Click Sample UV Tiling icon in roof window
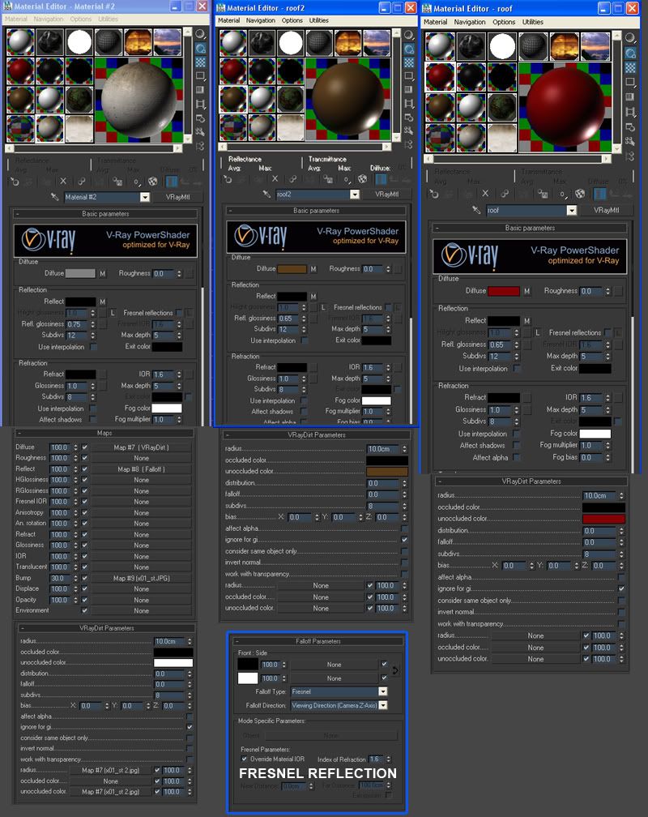Viewport: 648px width, 817px height. pos(630,83)
